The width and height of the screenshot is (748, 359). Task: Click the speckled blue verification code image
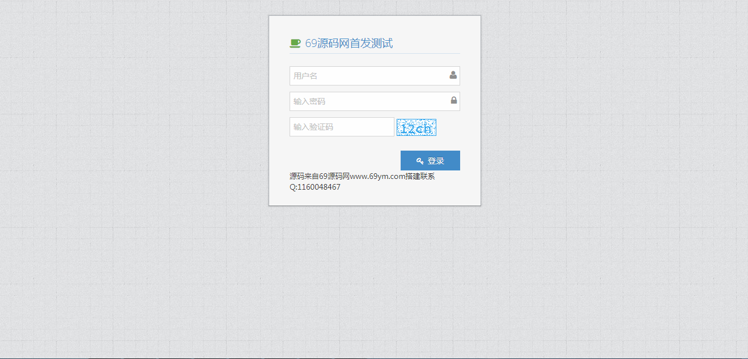[x=416, y=127]
